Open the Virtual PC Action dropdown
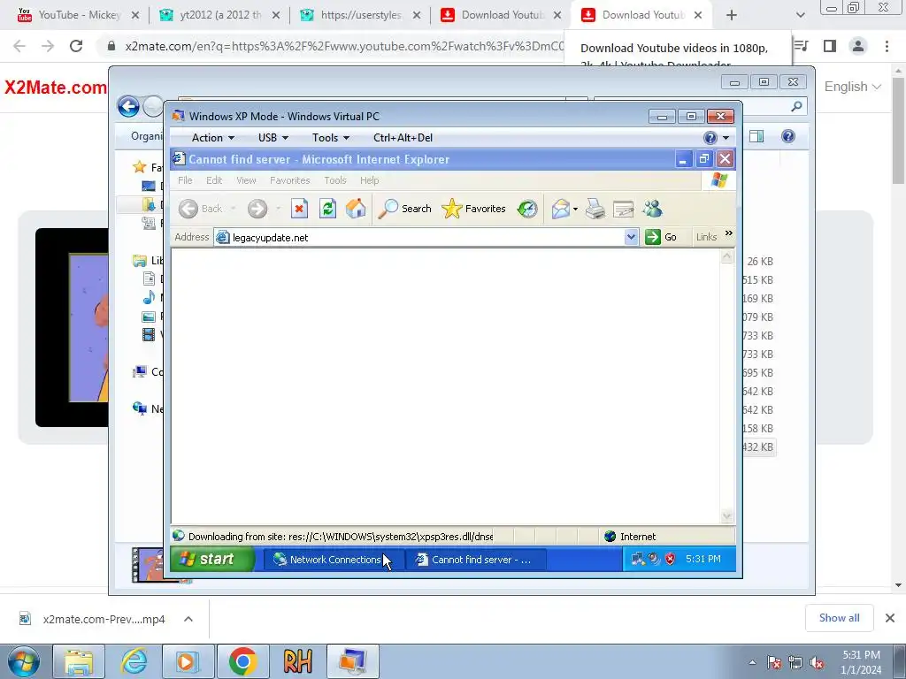This screenshot has height=679, width=906. (x=212, y=137)
